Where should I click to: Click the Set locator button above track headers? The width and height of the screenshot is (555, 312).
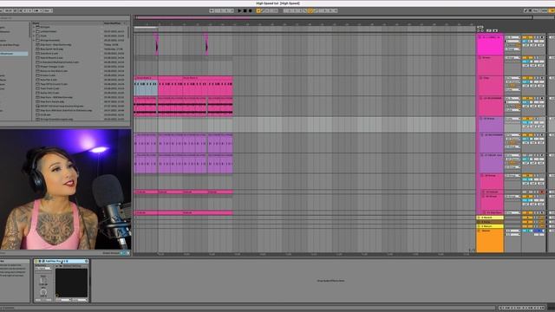[480, 27]
